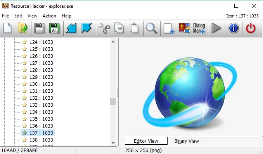
Task: Select tree item 130 : 1033
Action: pos(41,84)
